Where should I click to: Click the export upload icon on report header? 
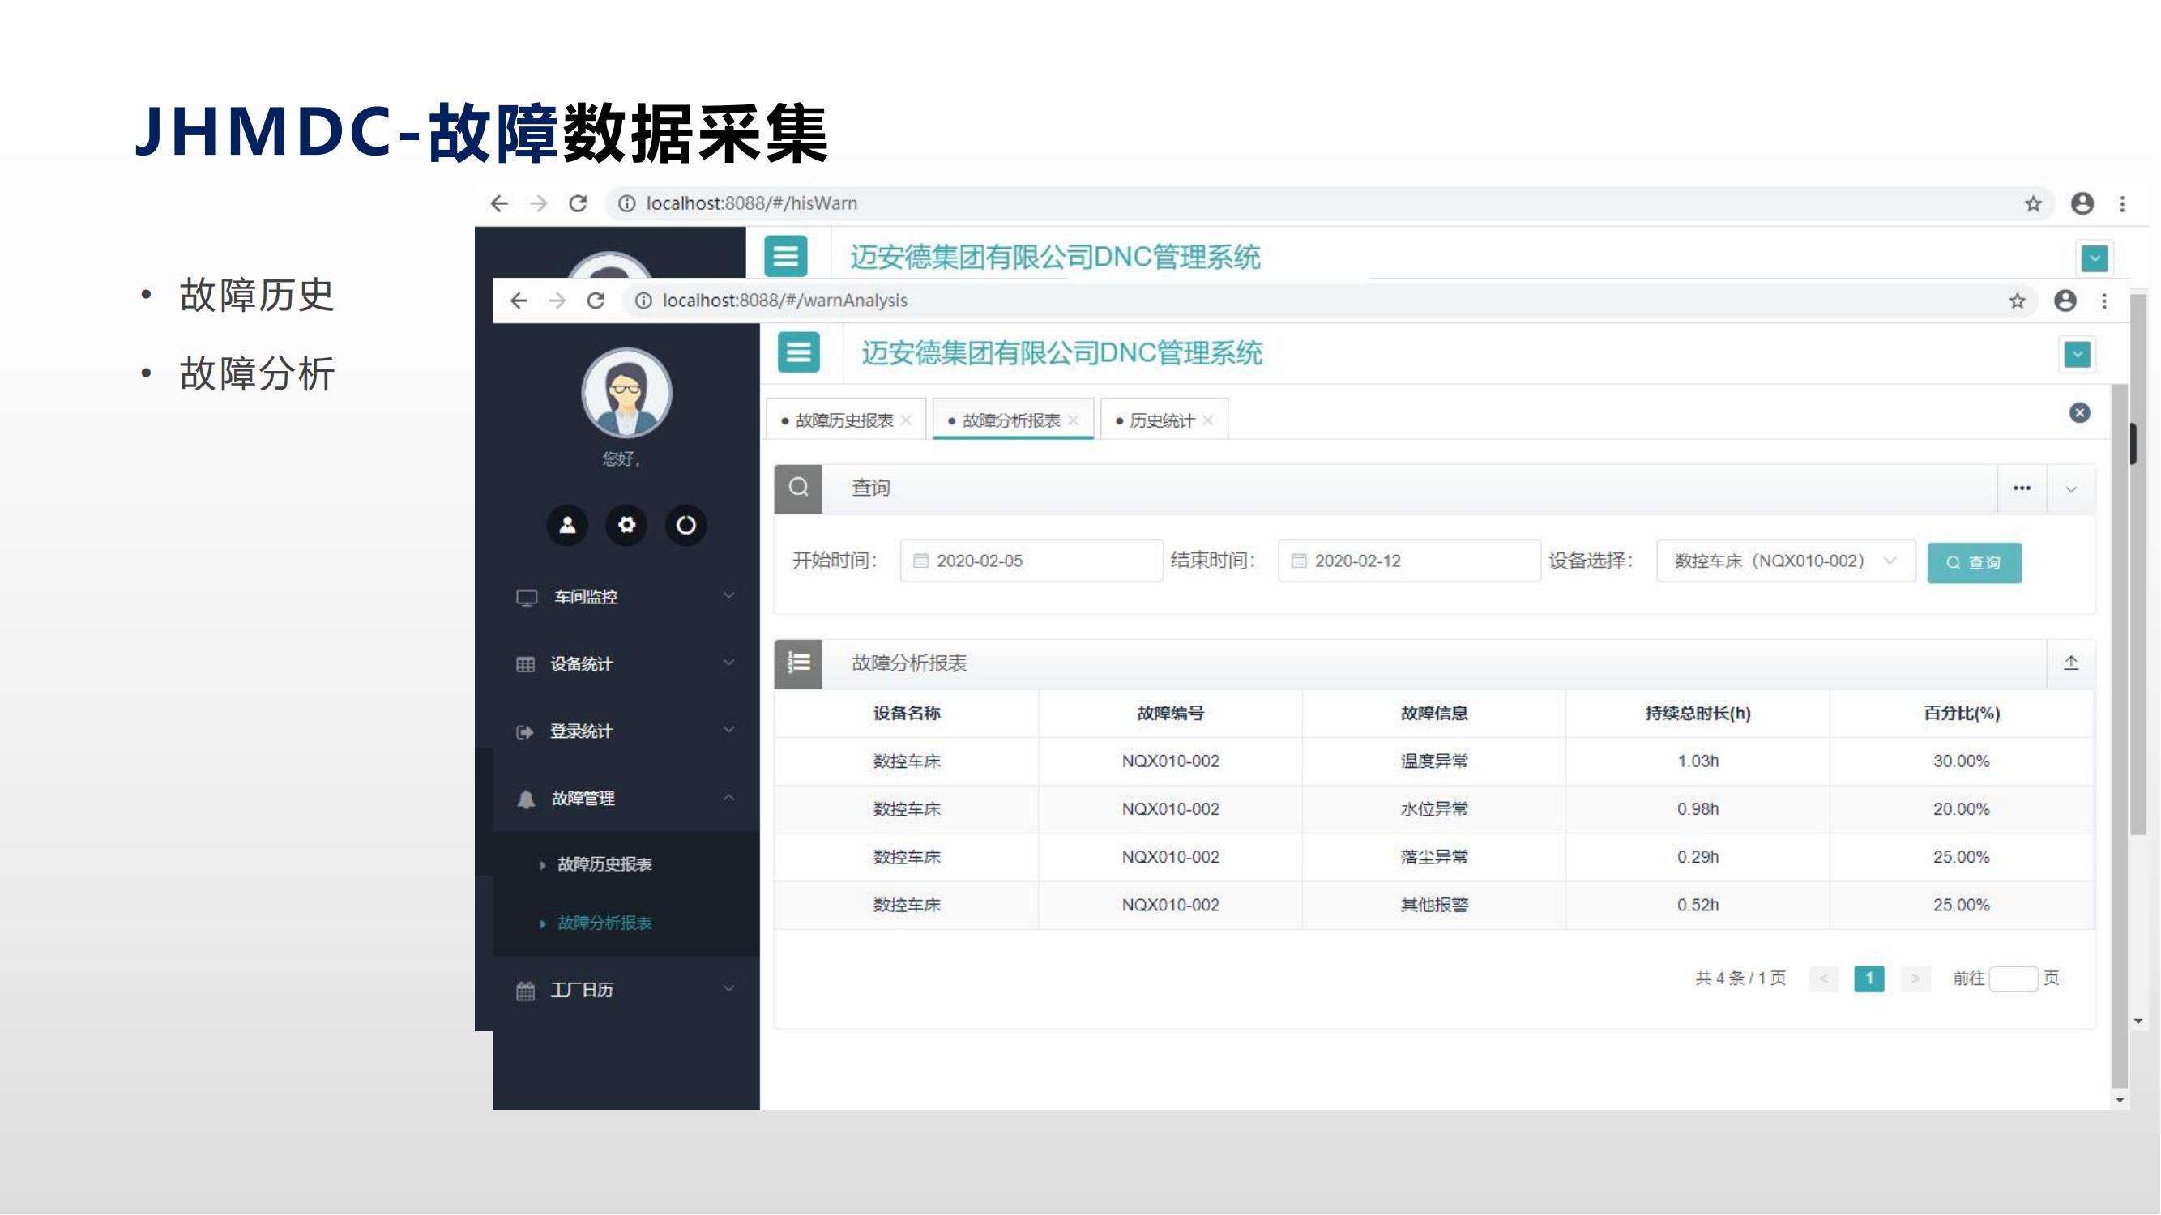[x=2070, y=663]
